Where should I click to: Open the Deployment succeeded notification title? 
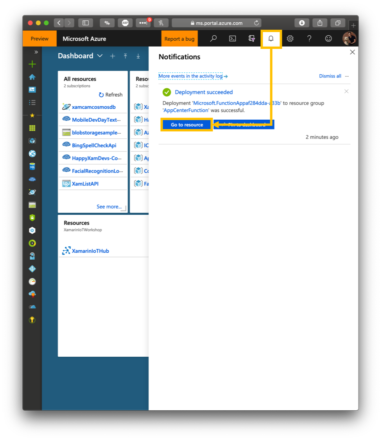204,92
